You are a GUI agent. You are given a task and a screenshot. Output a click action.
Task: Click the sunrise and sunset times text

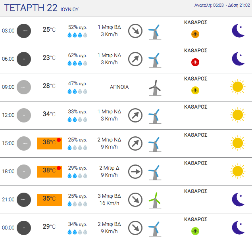[222, 5]
